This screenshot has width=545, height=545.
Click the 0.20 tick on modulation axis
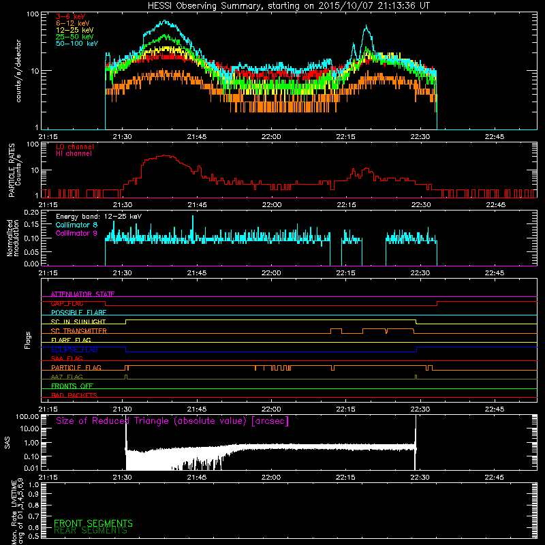(x=31, y=212)
